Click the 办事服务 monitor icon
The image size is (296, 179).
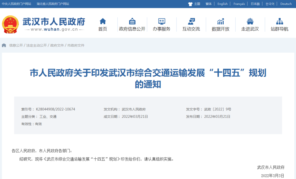click(162, 21)
